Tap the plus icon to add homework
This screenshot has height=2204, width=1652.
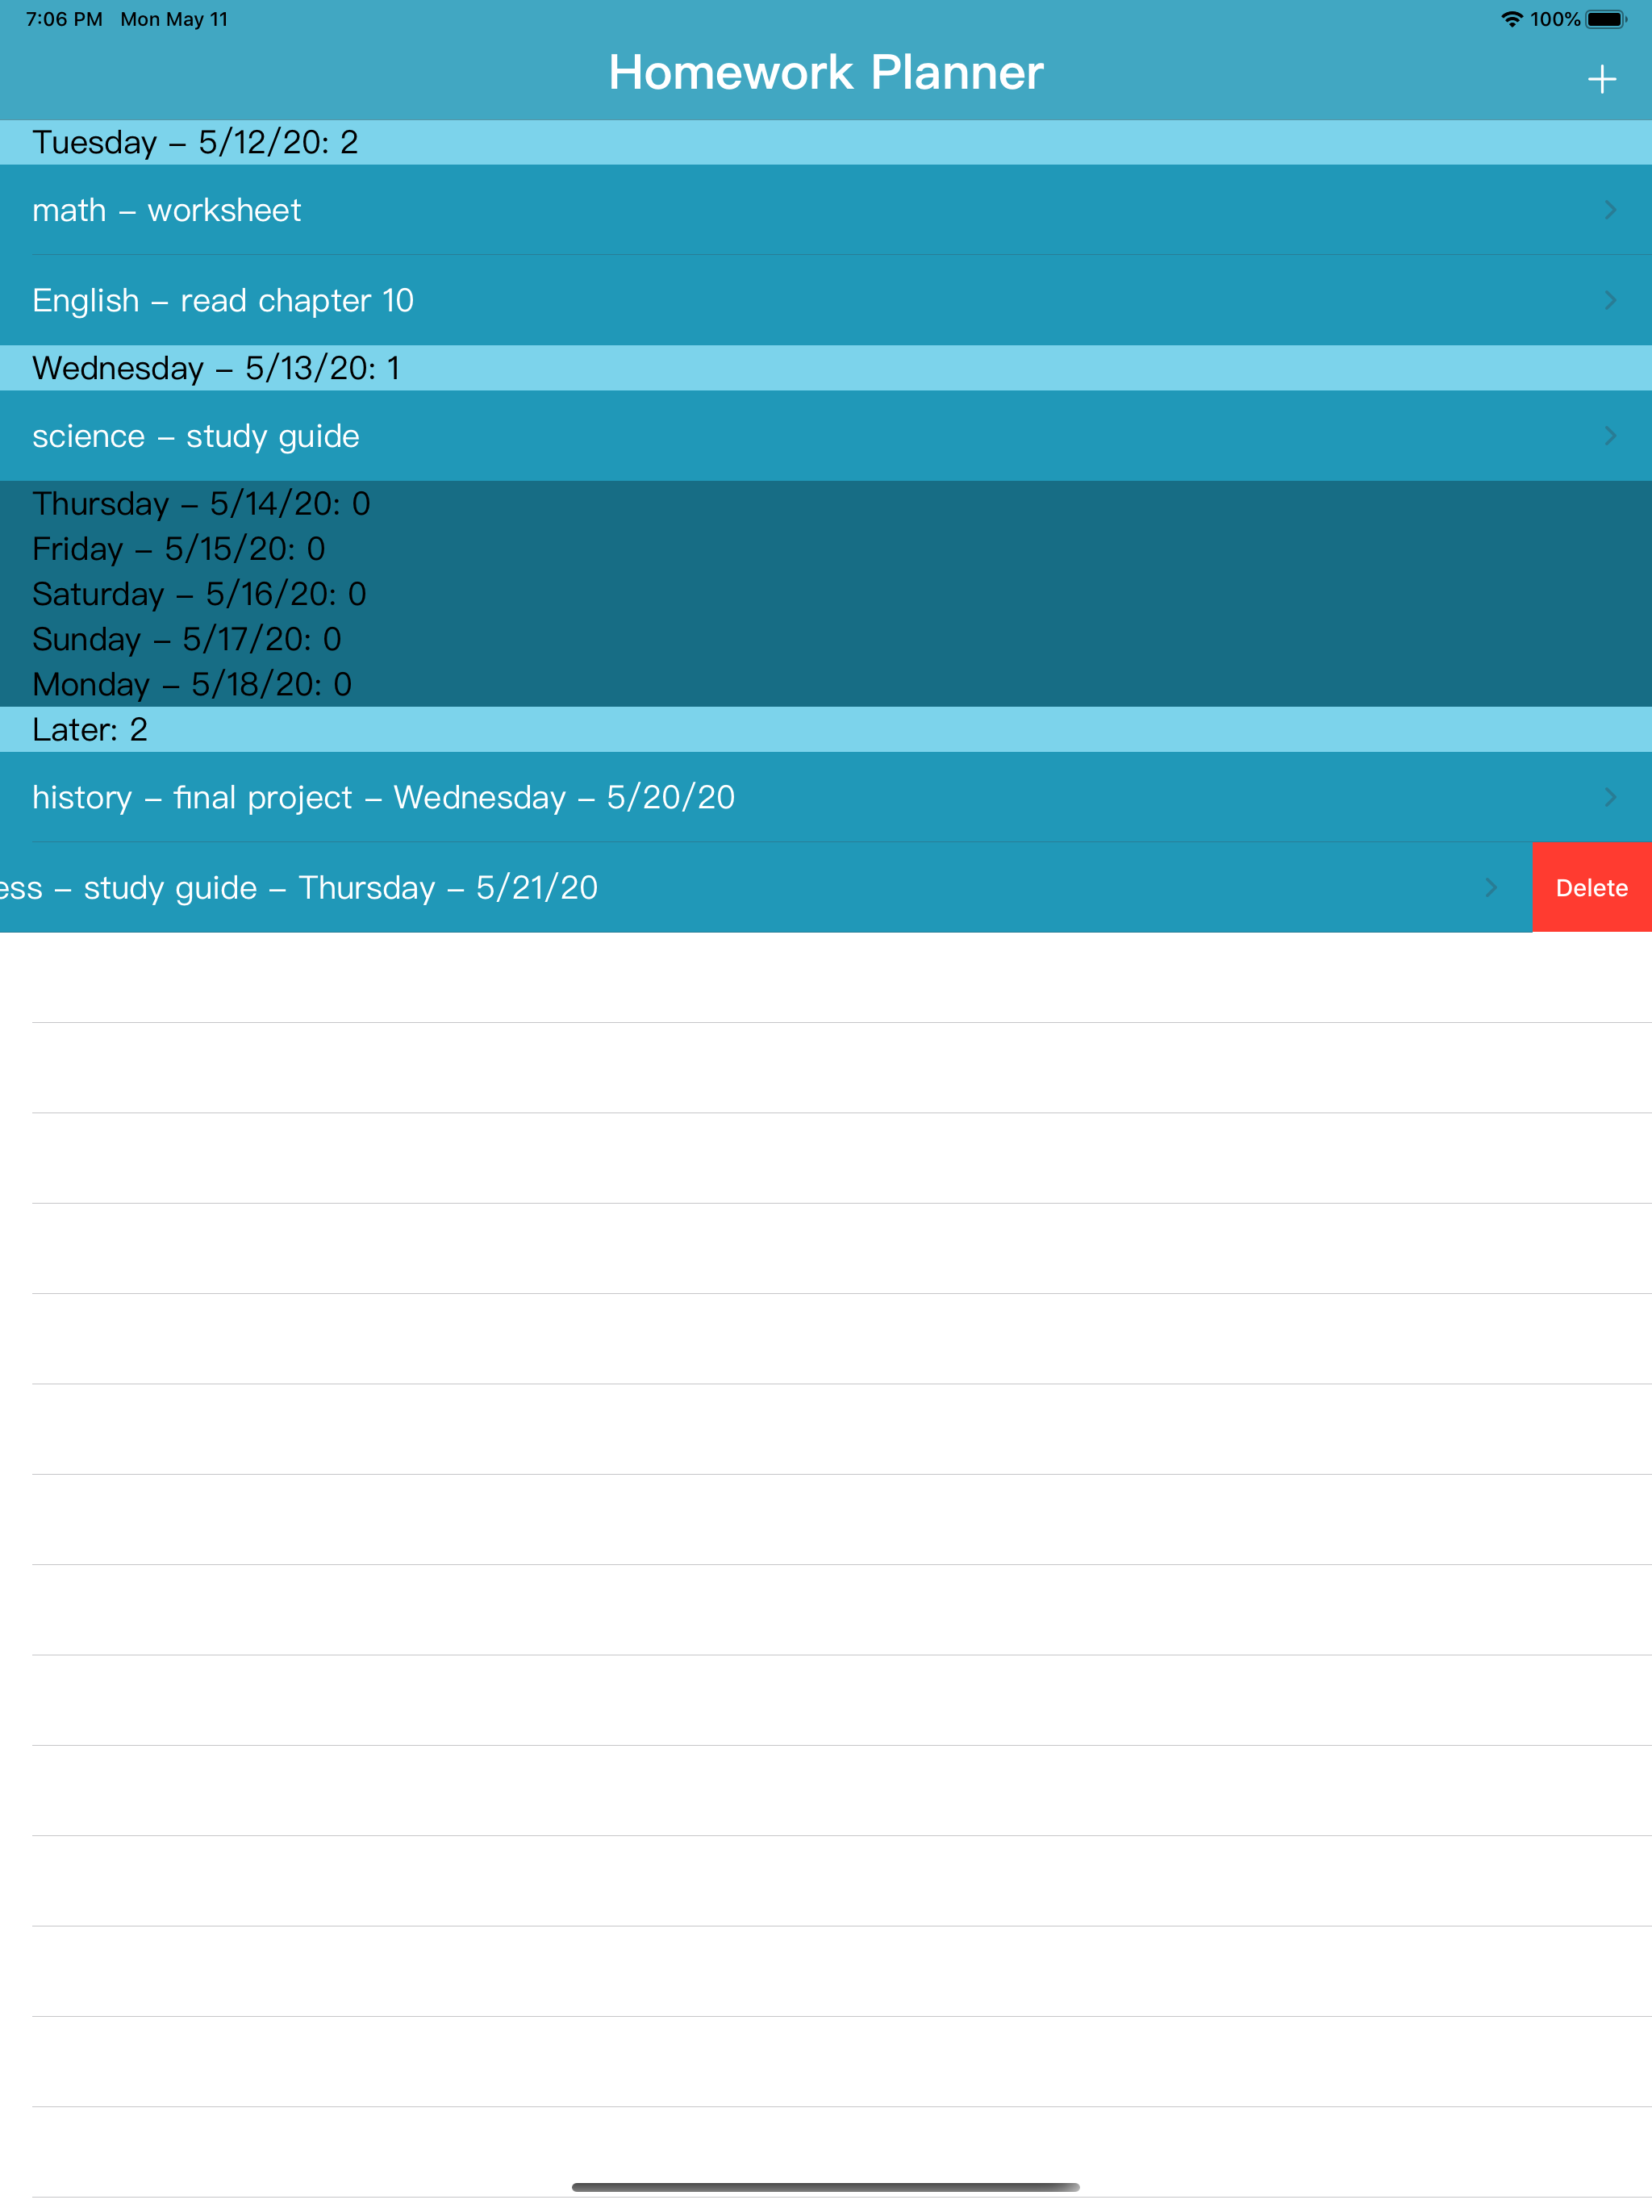pyautogui.click(x=1601, y=79)
